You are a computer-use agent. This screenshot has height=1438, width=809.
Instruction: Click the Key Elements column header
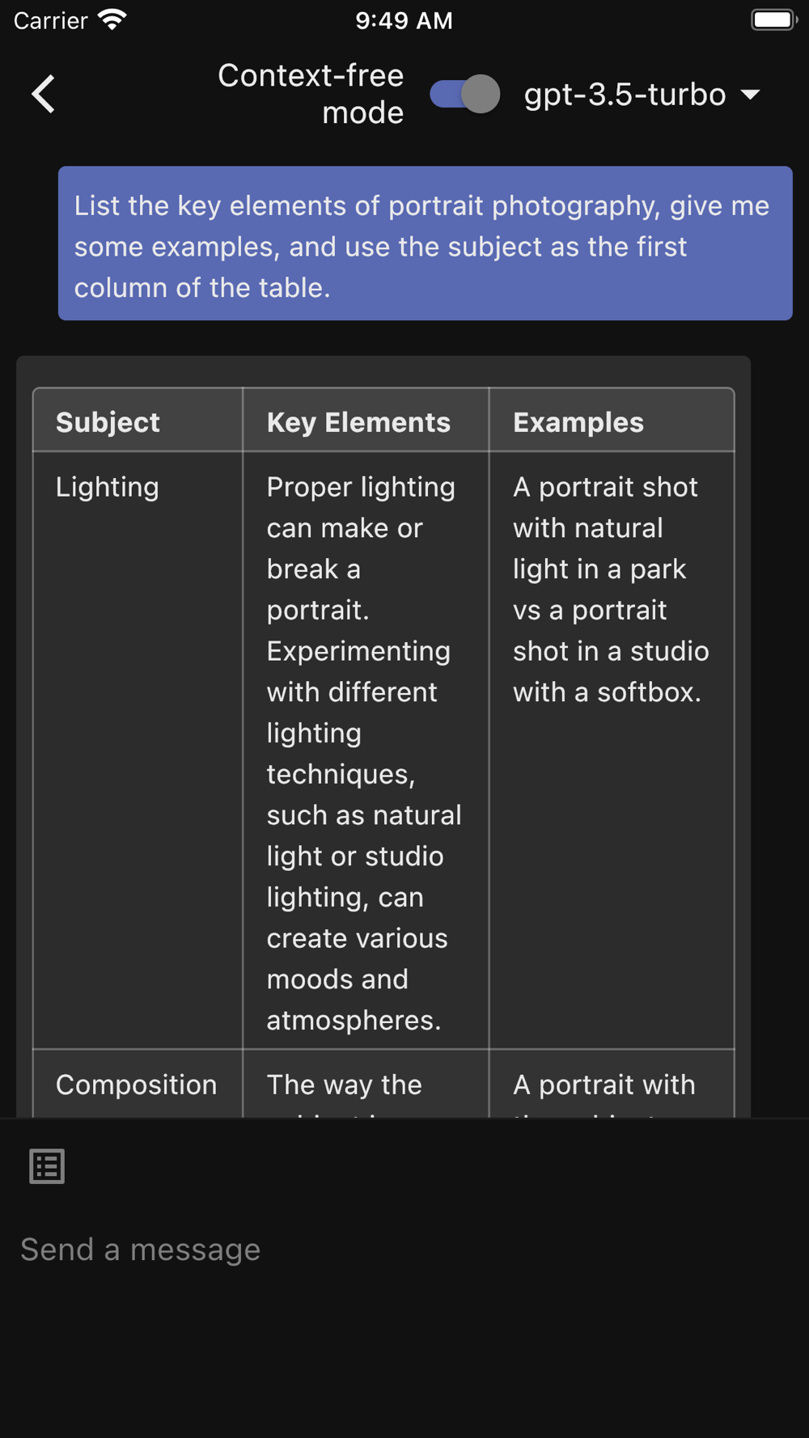pyautogui.click(x=366, y=421)
